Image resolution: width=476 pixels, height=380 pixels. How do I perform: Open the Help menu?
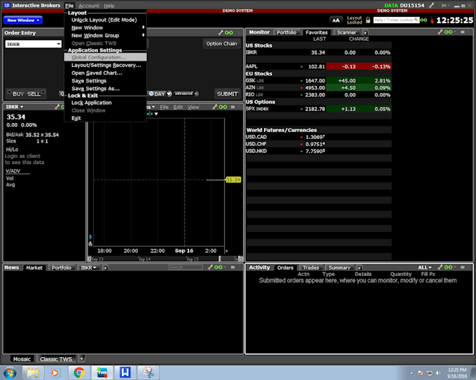(x=109, y=6)
